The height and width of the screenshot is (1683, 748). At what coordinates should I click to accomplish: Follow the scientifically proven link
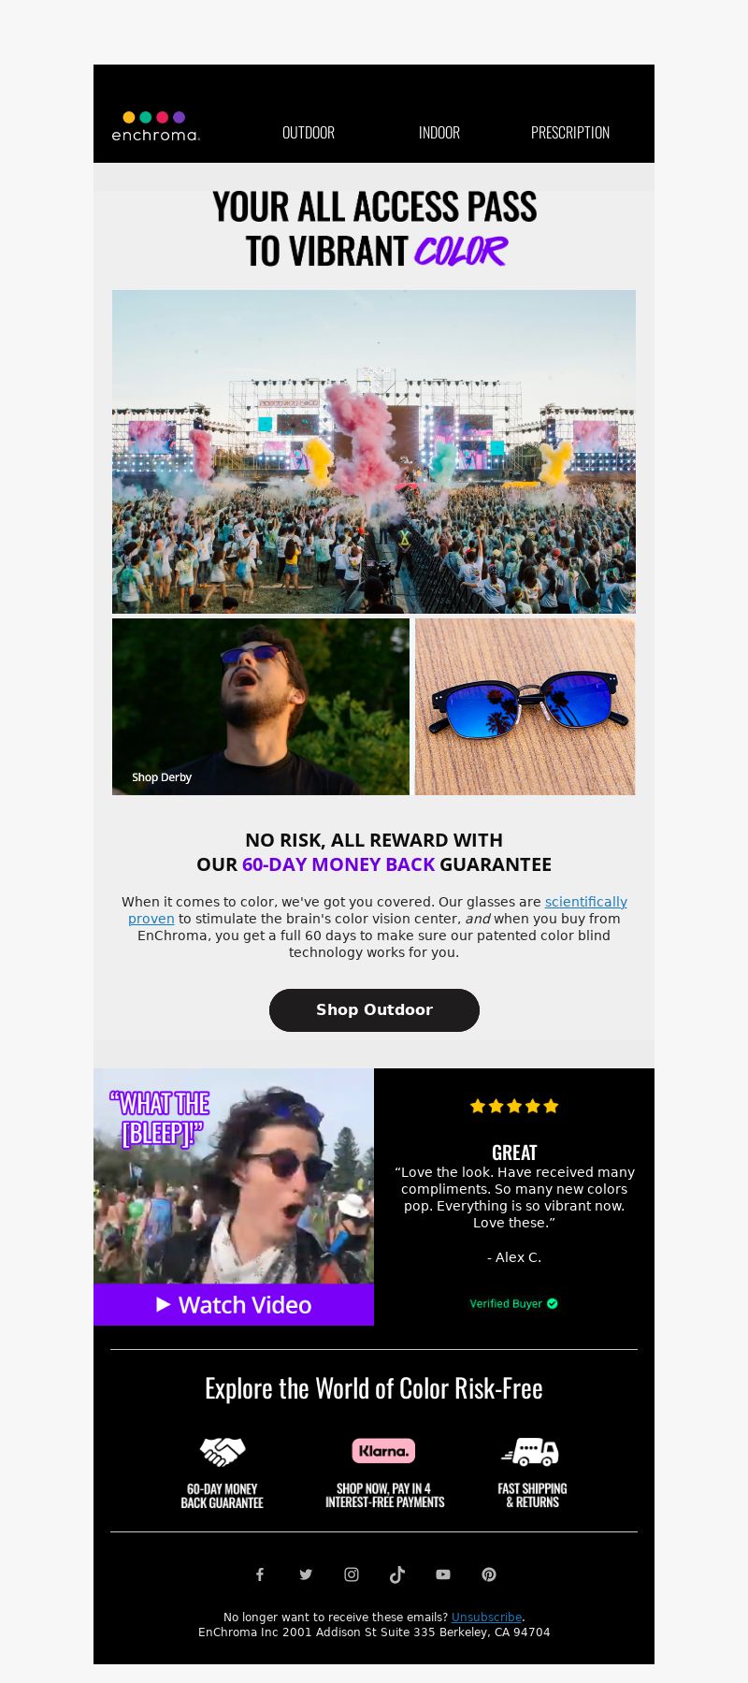click(x=378, y=910)
